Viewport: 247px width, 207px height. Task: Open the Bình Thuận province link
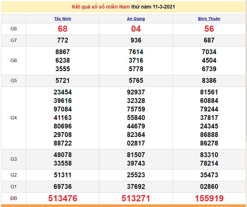(209, 19)
